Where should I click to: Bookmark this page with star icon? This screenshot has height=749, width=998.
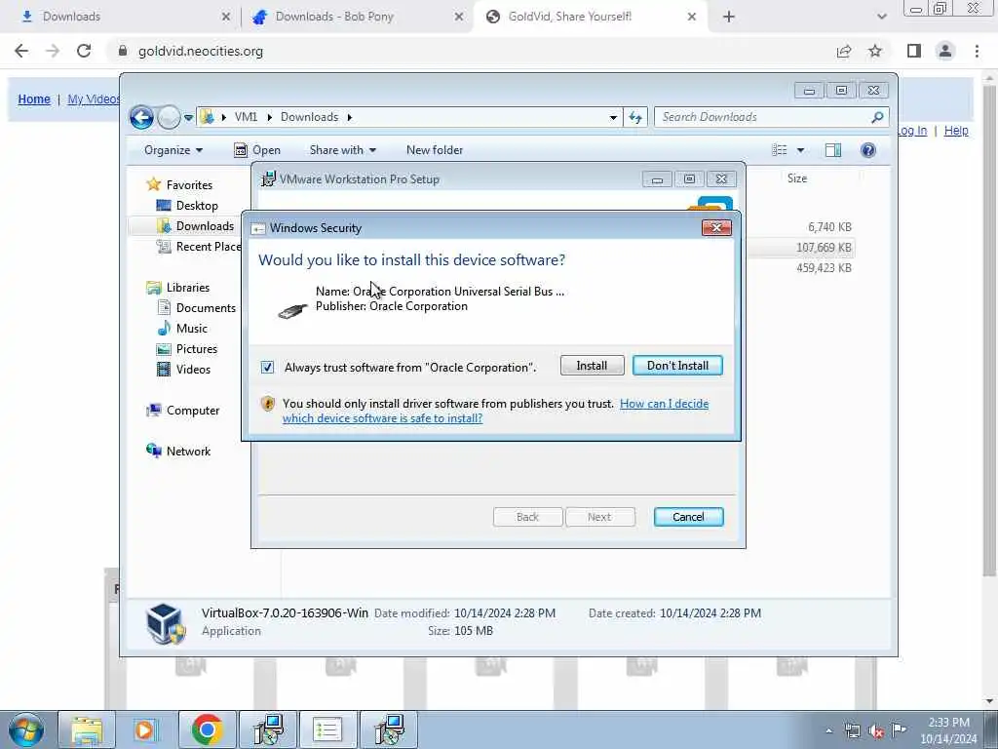click(875, 51)
